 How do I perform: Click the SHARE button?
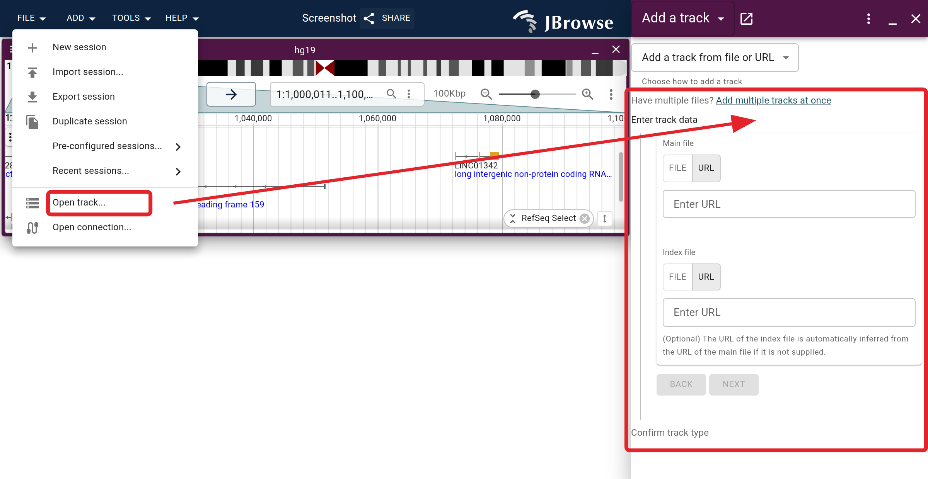[387, 18]
